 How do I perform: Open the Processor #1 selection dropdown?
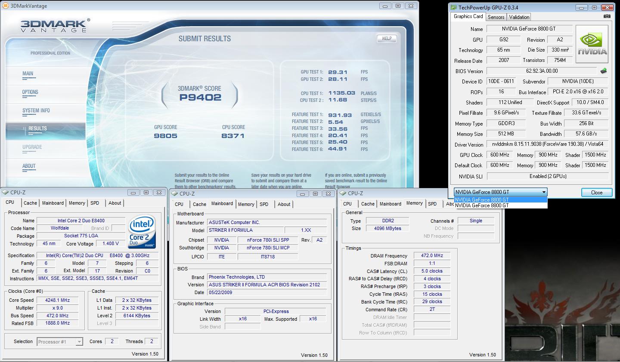point(79,342)
